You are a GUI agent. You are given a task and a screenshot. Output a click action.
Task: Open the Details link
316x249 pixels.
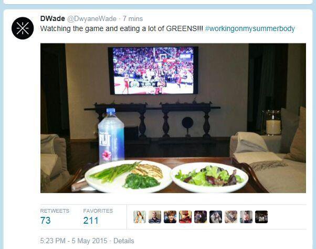point(123,241)
